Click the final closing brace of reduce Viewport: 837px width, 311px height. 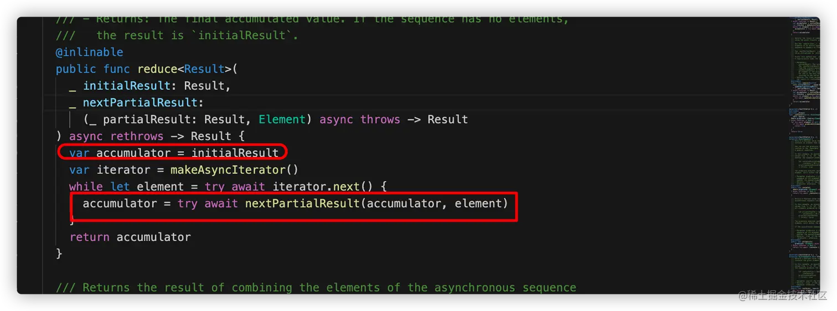(x=59, y=254)
